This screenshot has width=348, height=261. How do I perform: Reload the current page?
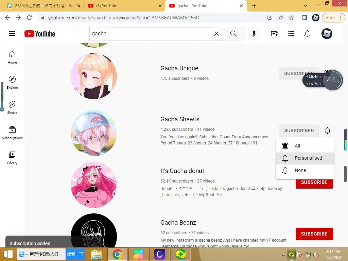coord(29,18)
